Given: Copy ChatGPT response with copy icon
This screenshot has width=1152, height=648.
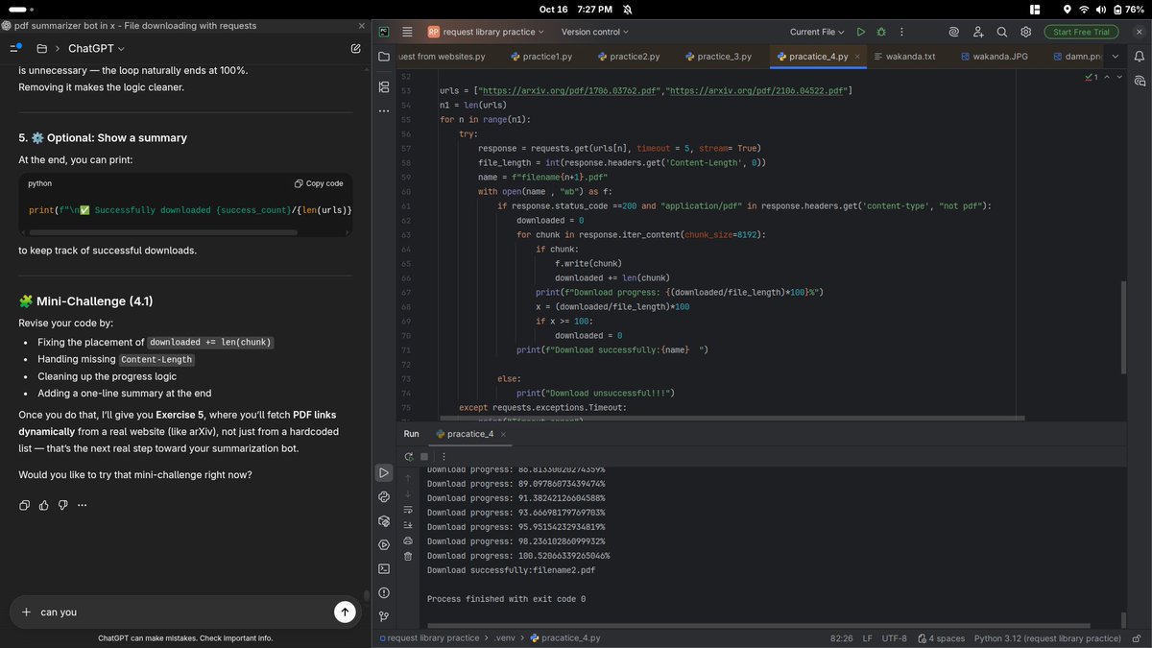Looking at the screenshot, I should 25,505.
